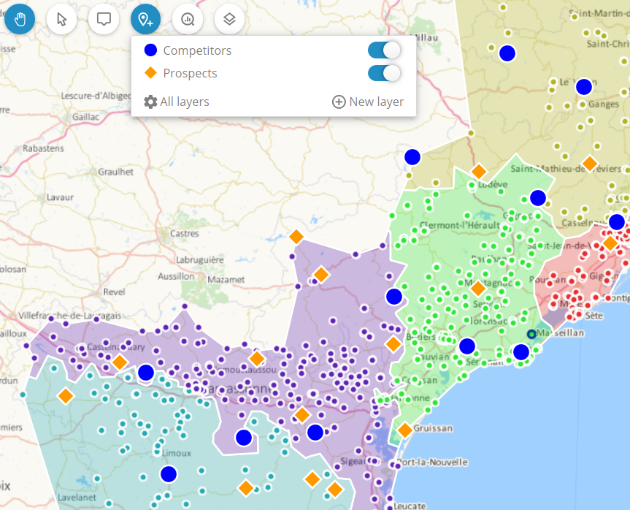Select the hand pan tool
Viewport: 630px width, 510px height.
coord(20,20)
